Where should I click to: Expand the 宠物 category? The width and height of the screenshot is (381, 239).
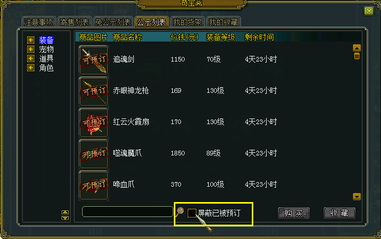coord(31,49)
